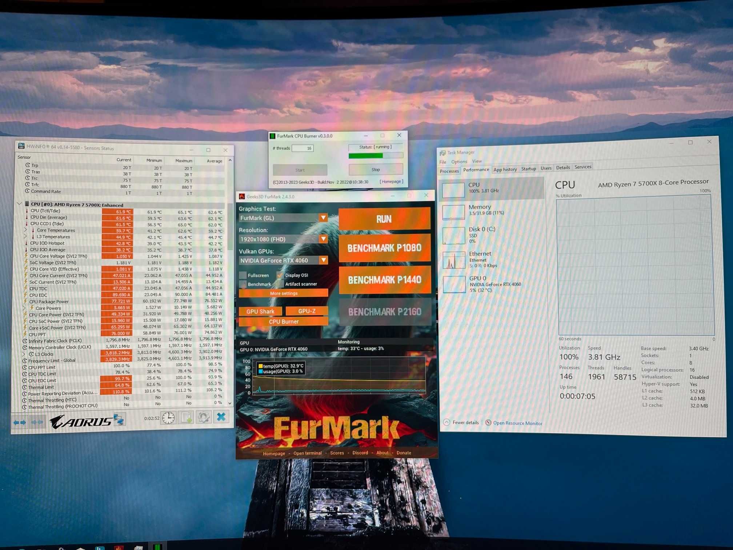This screenshot has width=733, height=550.
Task: Open File menu in Task Manager
Action: coord(442,162)
